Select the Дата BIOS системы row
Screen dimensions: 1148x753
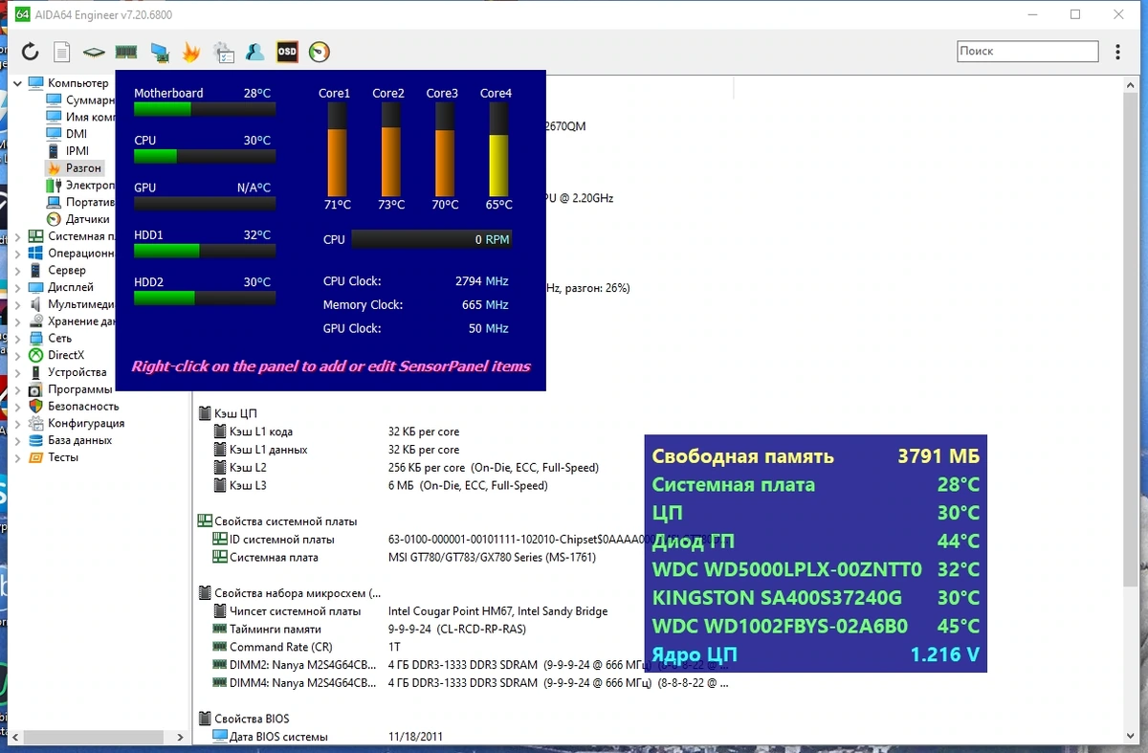[327, 737]
